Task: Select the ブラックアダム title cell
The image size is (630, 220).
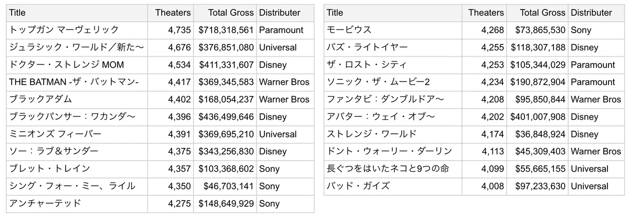Action: 77,99
